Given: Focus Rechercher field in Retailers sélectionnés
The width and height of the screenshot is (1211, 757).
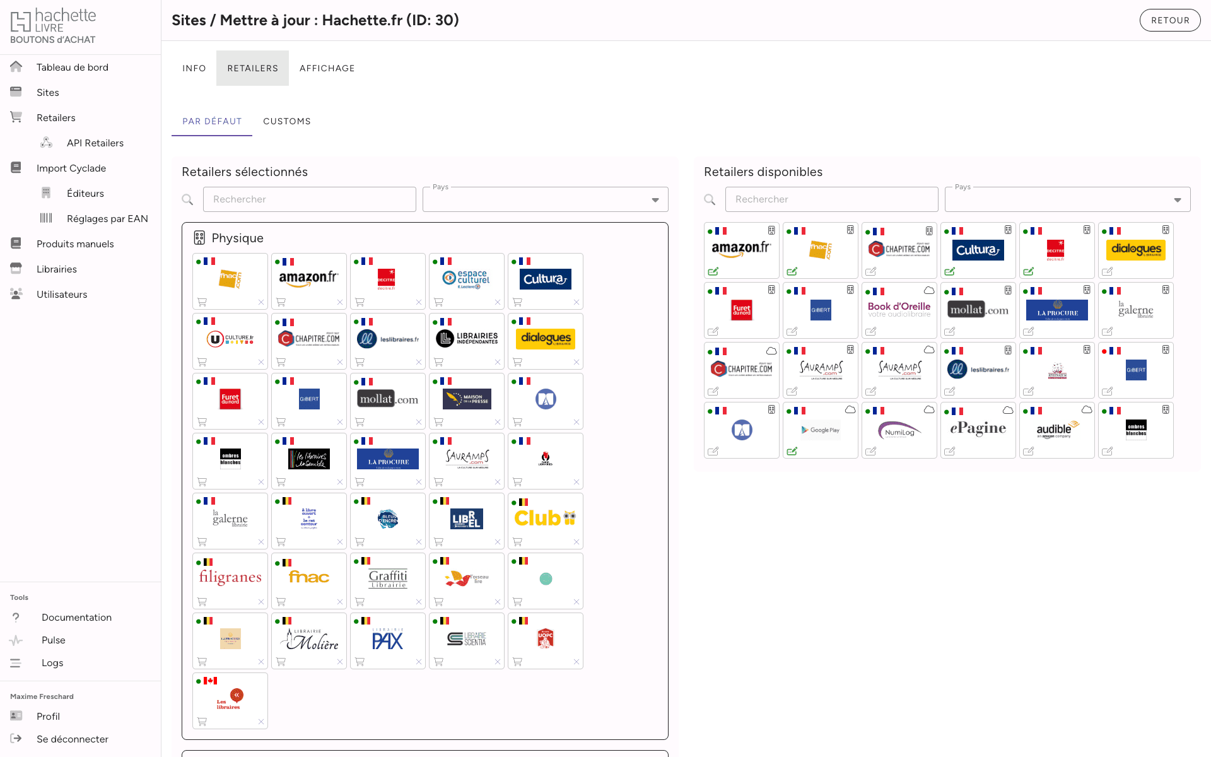Looking at the screenshot, I should 310,199.
